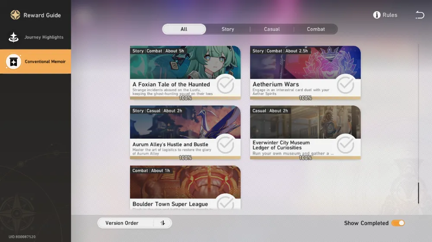This screenshot has height=242, width=432.
Task: Click the Aetherium Wars 100% progress bar
Action: (x=305, y=98)
